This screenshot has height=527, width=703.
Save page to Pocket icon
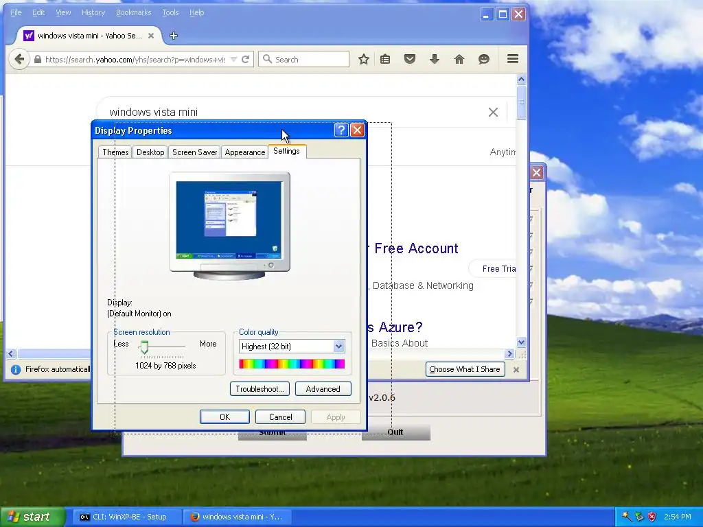coord(410,59)
